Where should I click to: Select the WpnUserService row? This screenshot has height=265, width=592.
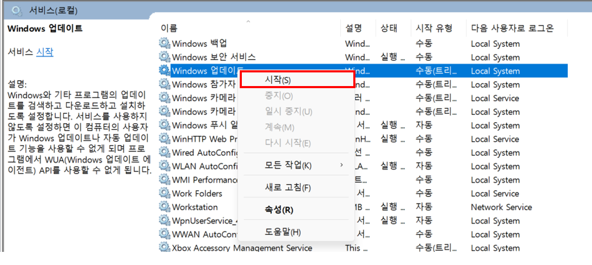tap(205, 220)
